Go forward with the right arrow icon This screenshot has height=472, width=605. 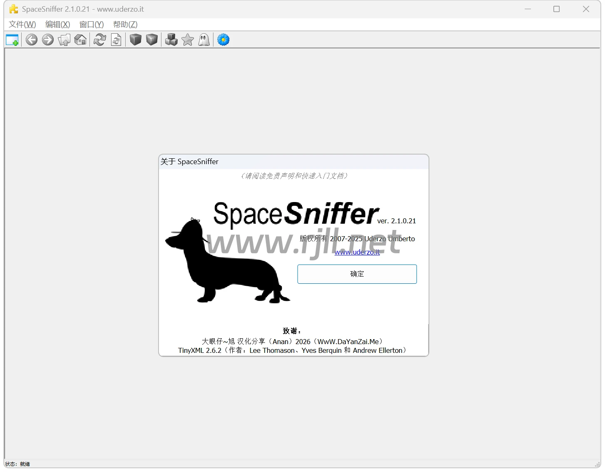(x=48, y=40)
